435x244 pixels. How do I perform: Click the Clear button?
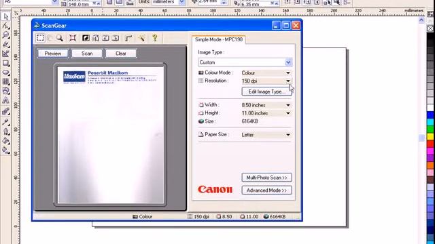click(x=121, y=54)
